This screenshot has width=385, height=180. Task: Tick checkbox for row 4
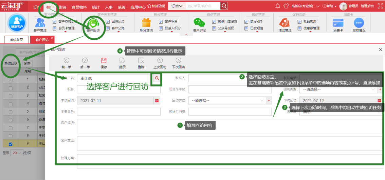pos(11,104)
